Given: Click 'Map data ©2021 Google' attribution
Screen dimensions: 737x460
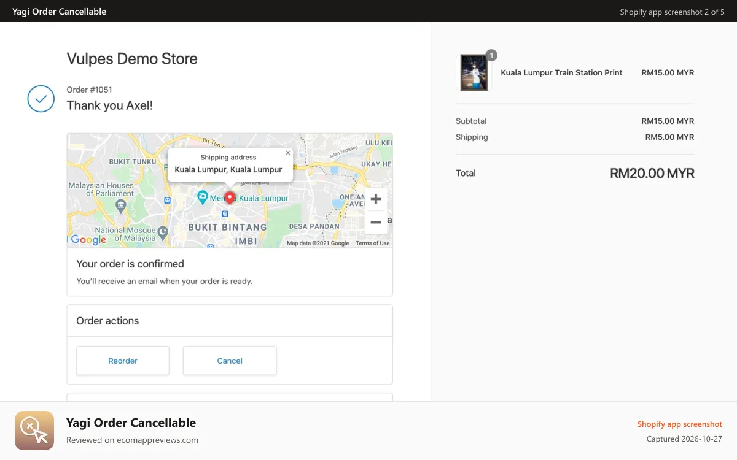Looking at the screenshot, I should (x=318, y=243).
